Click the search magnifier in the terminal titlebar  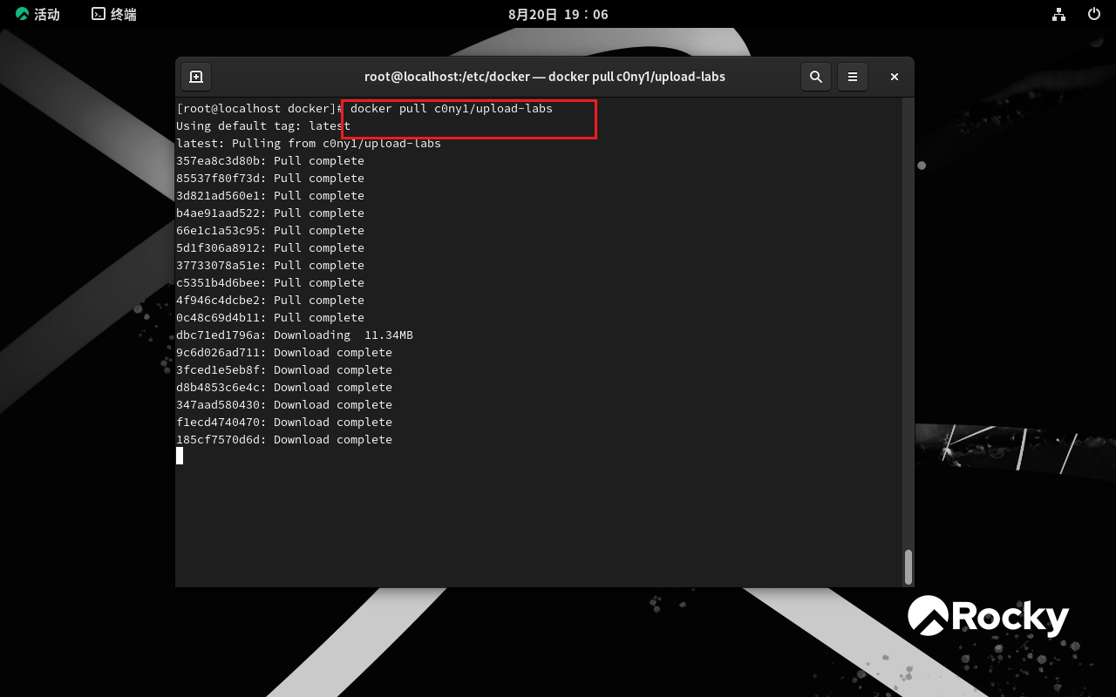pos(816,77)
